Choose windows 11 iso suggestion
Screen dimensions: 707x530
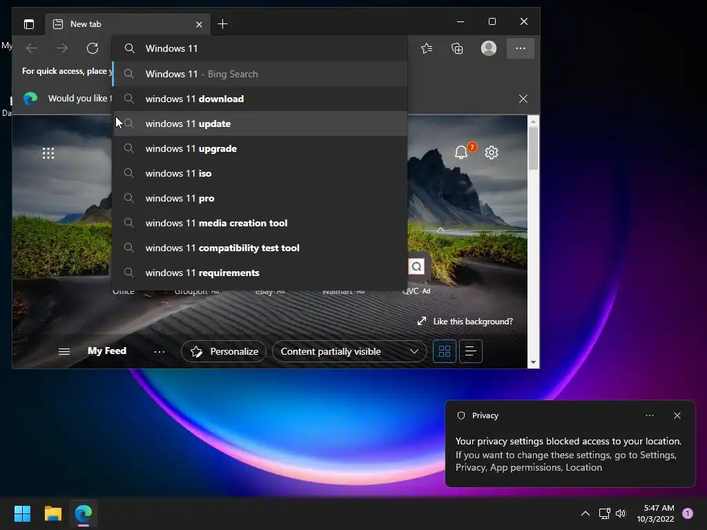[260, 173]
